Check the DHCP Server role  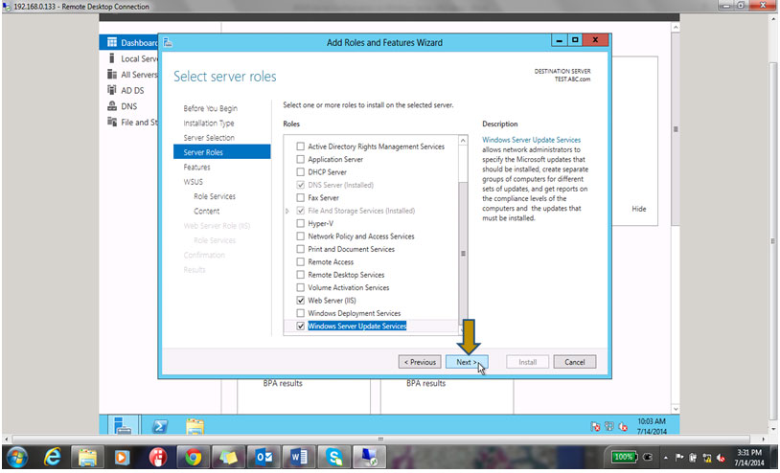(301, 172)
